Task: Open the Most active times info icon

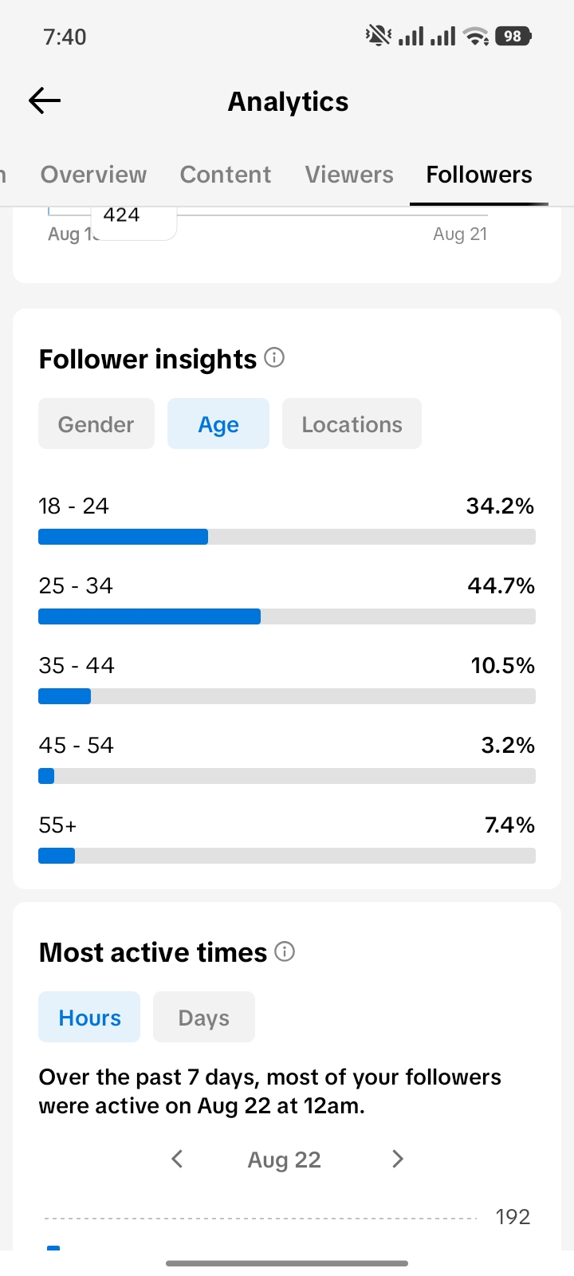Action: point(285,951)
